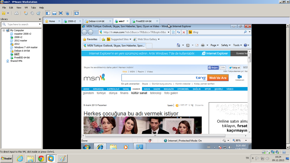Close the Library panel
This screenshot has height=163, width=290.
point(40,19)
